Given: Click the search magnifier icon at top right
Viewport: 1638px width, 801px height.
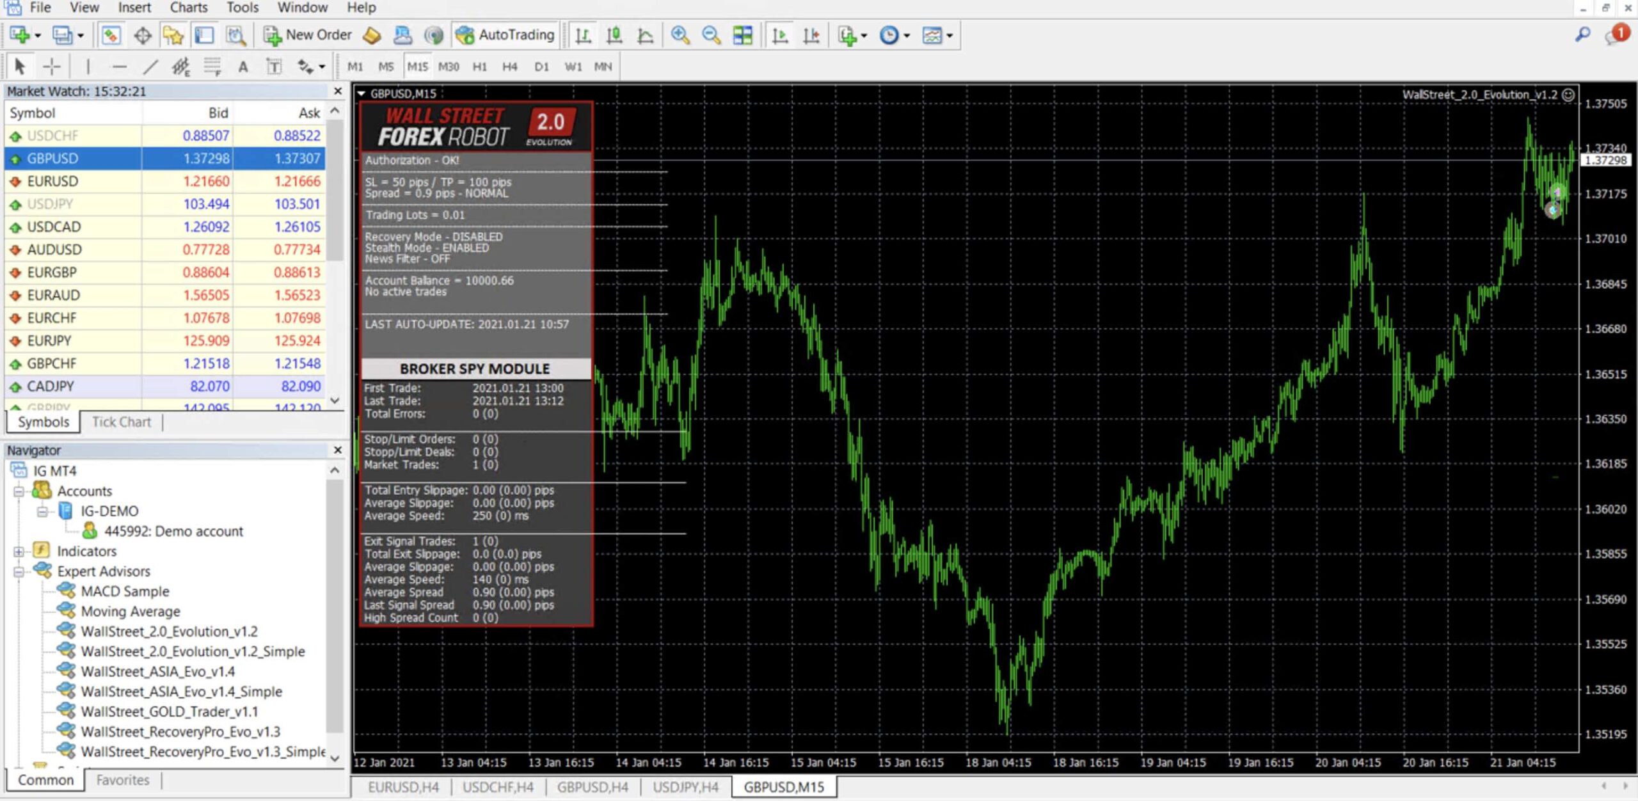Looking at the screenshot, I should (1582, 35).
